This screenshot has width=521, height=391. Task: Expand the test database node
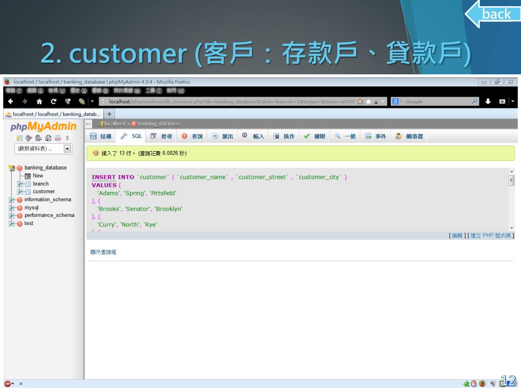coord(12,224)
